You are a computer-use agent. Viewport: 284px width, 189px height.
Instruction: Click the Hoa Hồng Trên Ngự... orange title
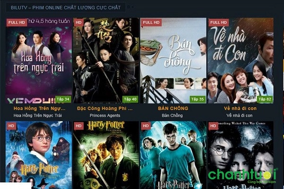pyautogui.click(x=39, y=109)
